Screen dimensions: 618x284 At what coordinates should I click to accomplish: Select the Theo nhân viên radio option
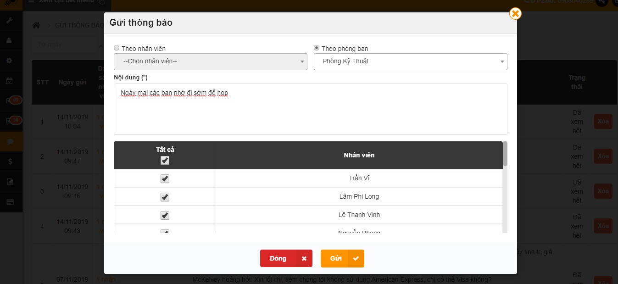coord(117,48)
